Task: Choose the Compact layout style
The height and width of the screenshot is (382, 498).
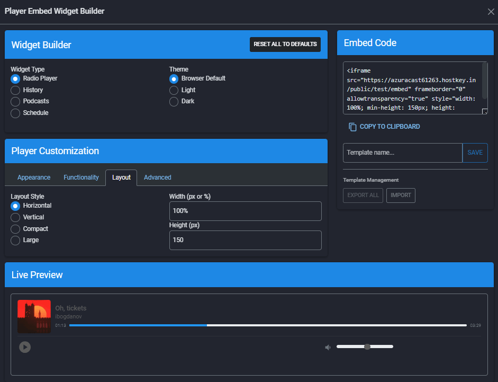Action: pos(15,229)
